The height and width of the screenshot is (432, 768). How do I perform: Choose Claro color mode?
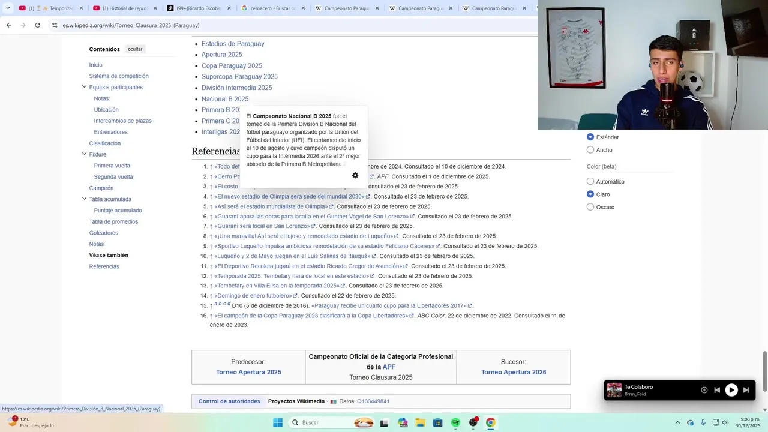[x=590, y=194]
